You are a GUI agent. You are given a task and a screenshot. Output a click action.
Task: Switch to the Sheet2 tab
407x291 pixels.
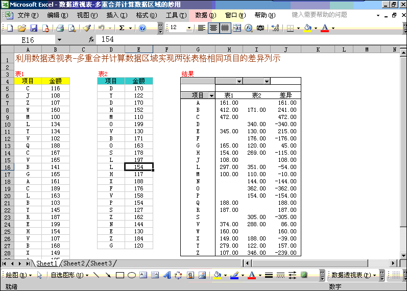coord(74,263)
